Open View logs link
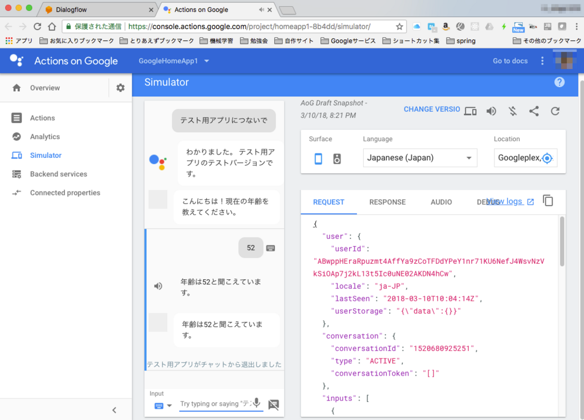 510,201
